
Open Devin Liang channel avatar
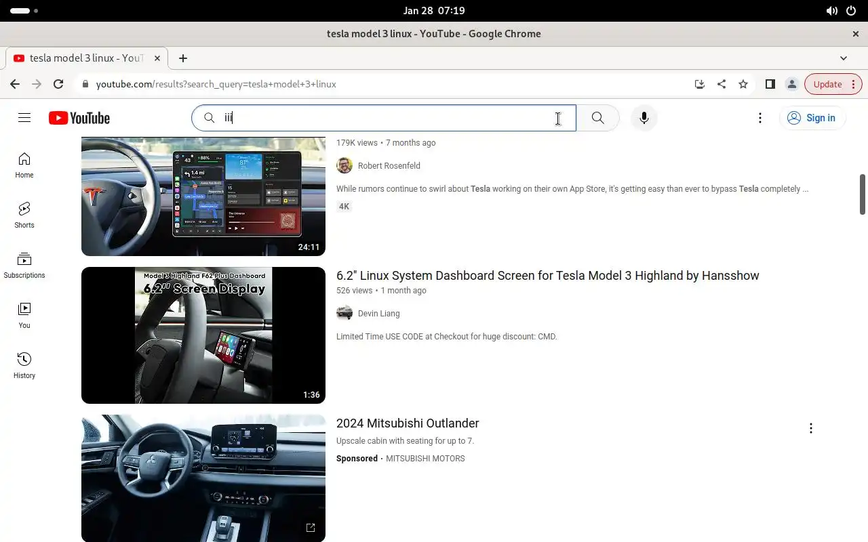coord(344,313)
